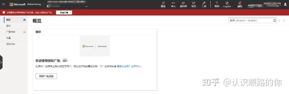
Task: Expand the collapsed side panel arrow
Action: coord(1,62)
